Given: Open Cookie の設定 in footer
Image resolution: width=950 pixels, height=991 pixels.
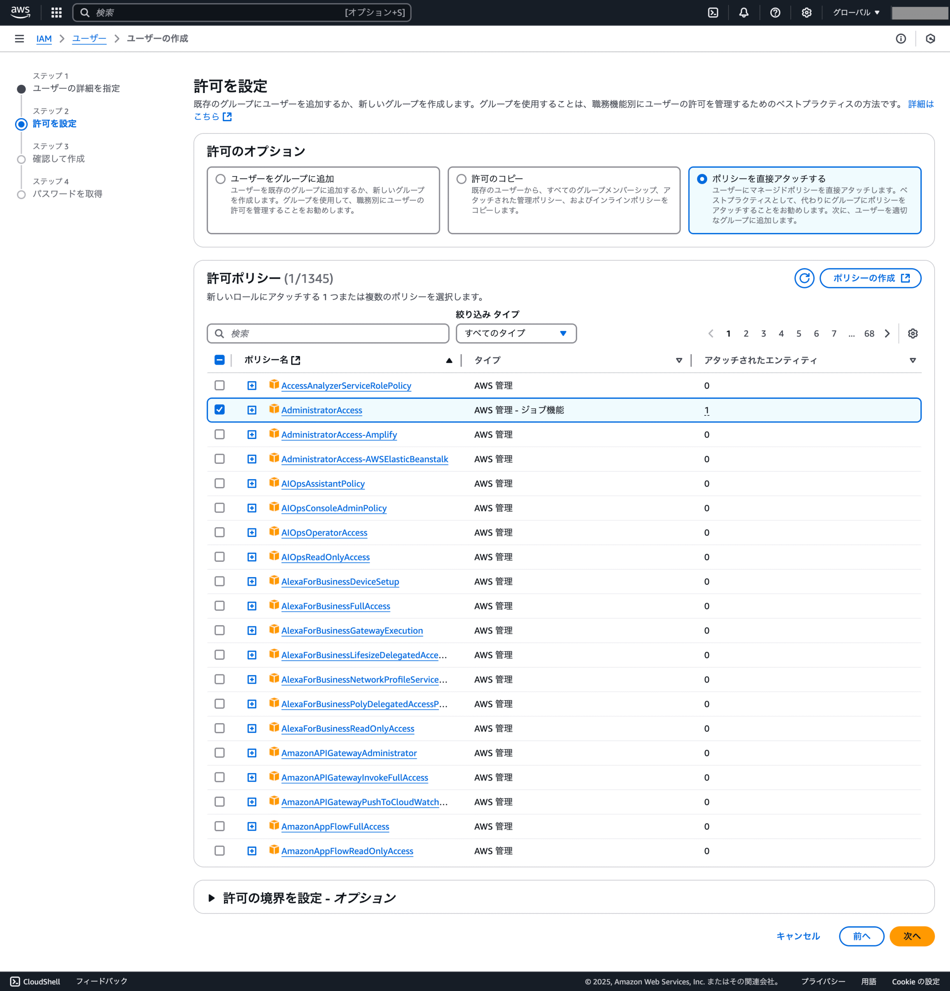Looking at the screenshot, I should click(x=916, y=981).
